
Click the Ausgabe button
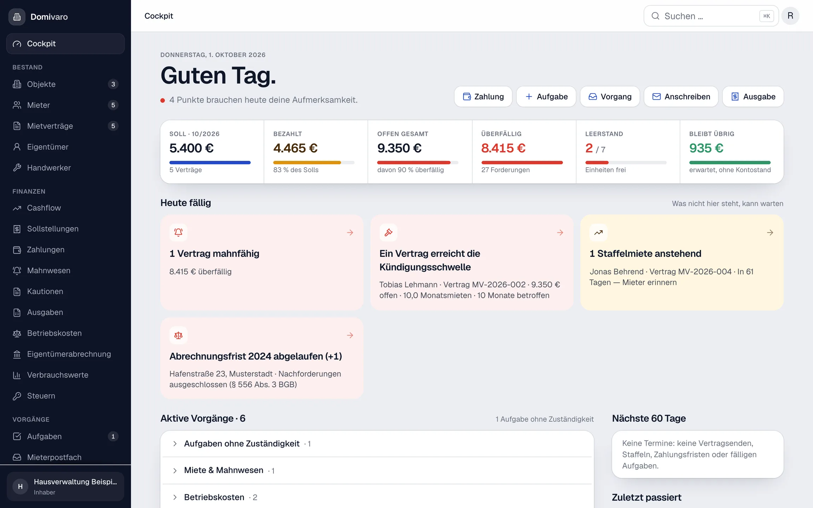coord(753,96)
